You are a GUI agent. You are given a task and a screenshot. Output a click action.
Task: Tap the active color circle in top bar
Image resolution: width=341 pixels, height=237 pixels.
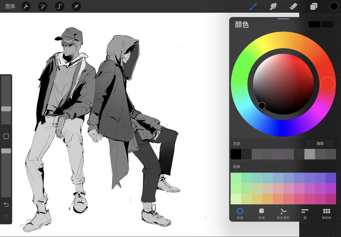point(334,6)
